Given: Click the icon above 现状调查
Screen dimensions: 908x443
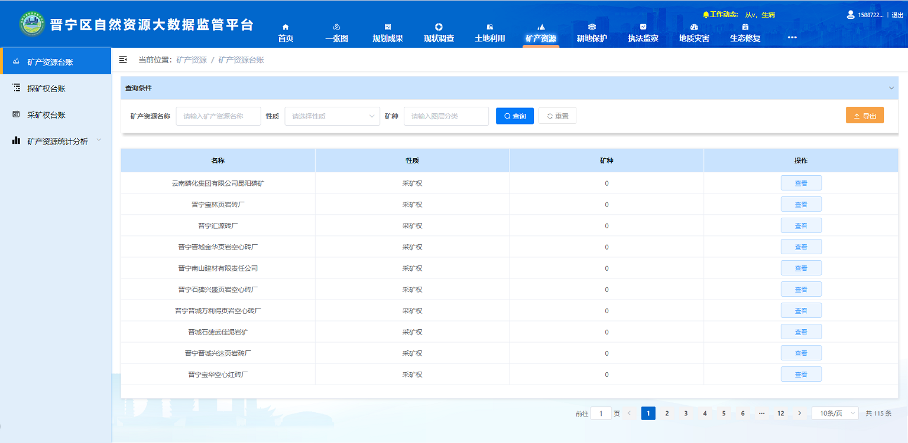Looking at the screenshot, I should 439,27.
